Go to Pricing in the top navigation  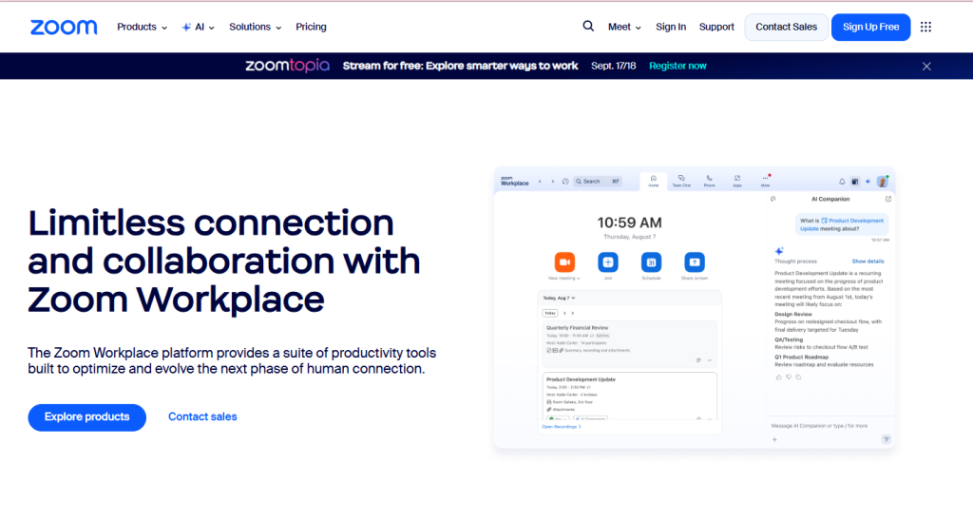click(311, 27)
